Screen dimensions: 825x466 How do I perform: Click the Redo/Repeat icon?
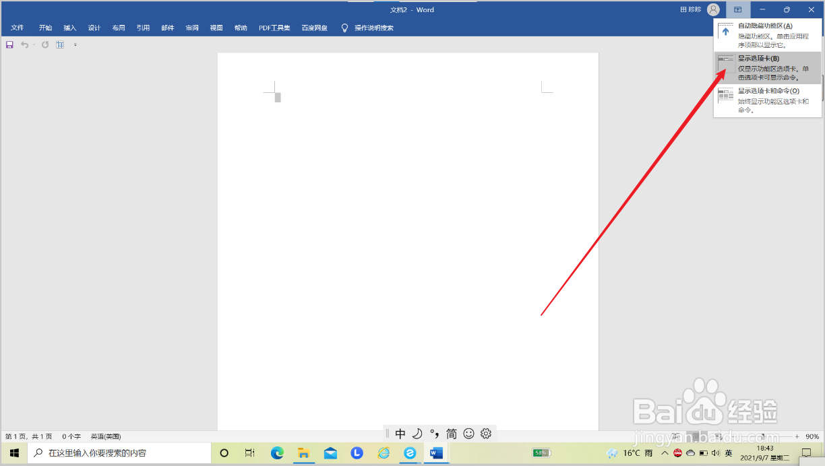45,44
